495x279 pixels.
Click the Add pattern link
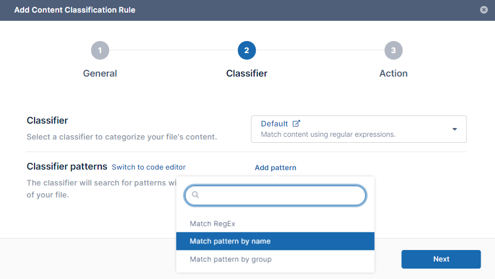tap(275, 168)
